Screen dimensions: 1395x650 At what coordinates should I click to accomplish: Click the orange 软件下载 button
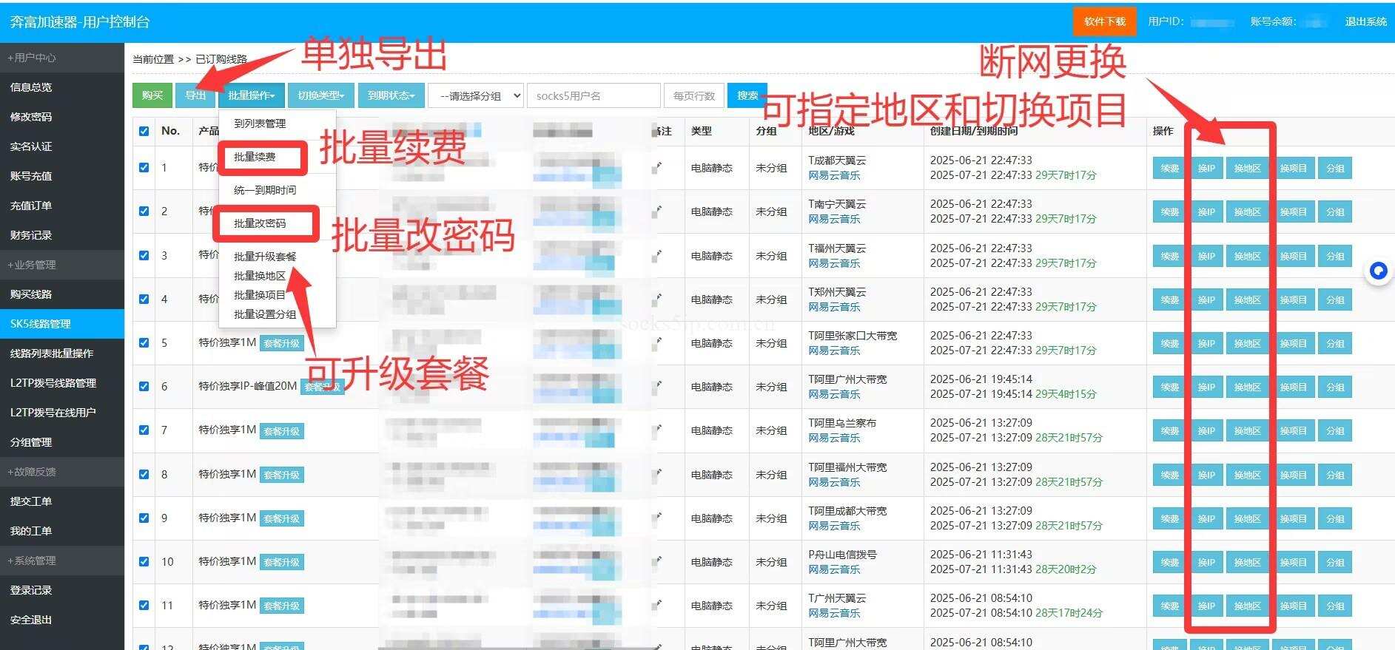click(1104, 21)
